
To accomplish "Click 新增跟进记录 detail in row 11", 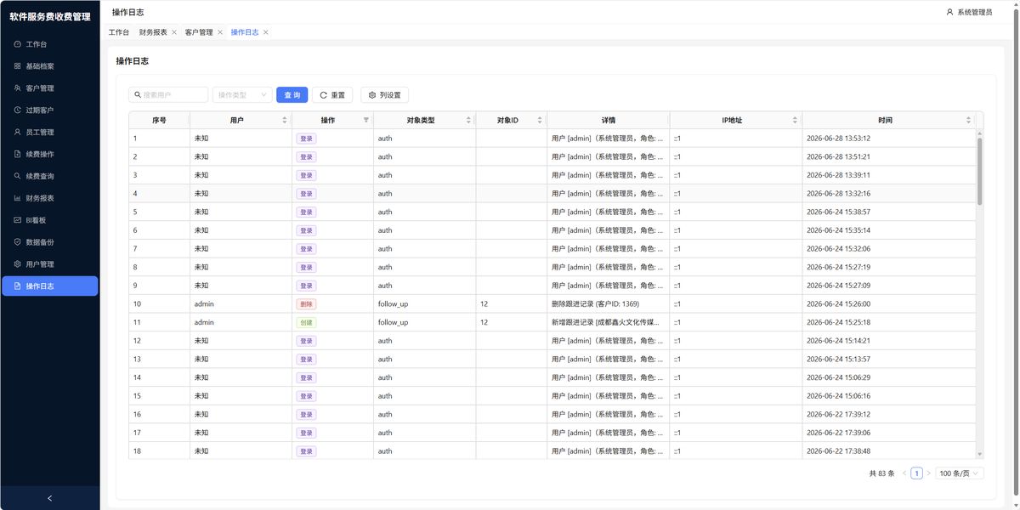I will (x=605, y=322).
